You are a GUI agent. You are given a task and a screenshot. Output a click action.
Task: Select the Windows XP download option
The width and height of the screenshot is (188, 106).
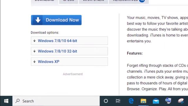tap(69, 62)
